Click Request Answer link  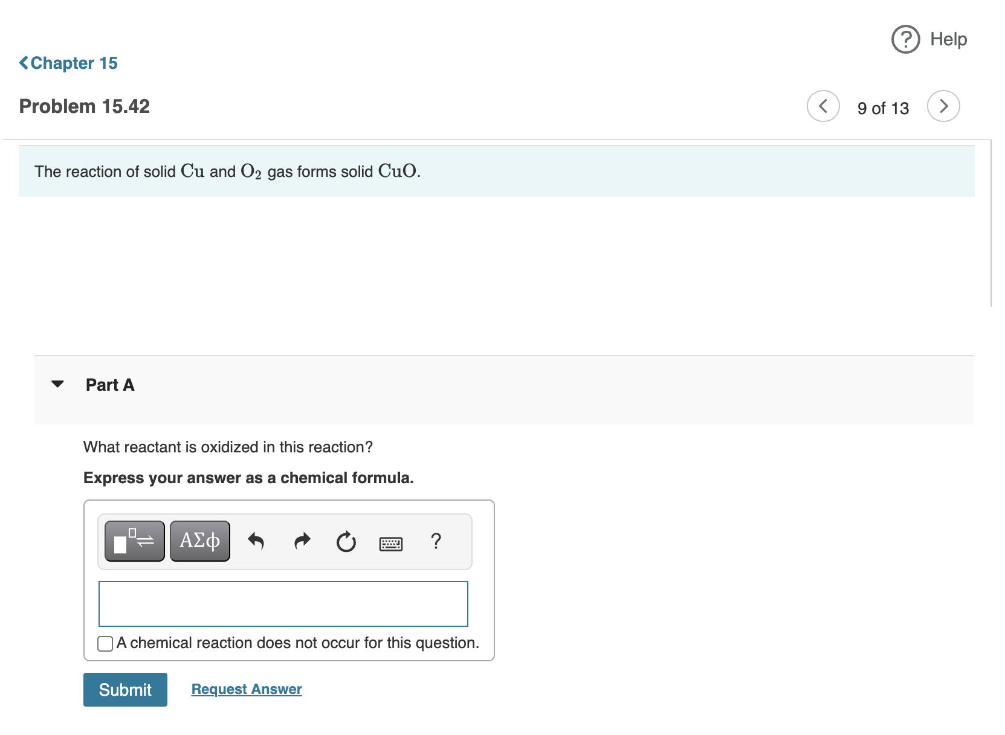tap(245, 689)
